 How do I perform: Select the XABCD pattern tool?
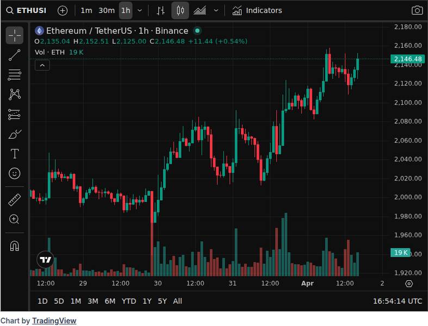pyautogui.click(x=15, y=95)
